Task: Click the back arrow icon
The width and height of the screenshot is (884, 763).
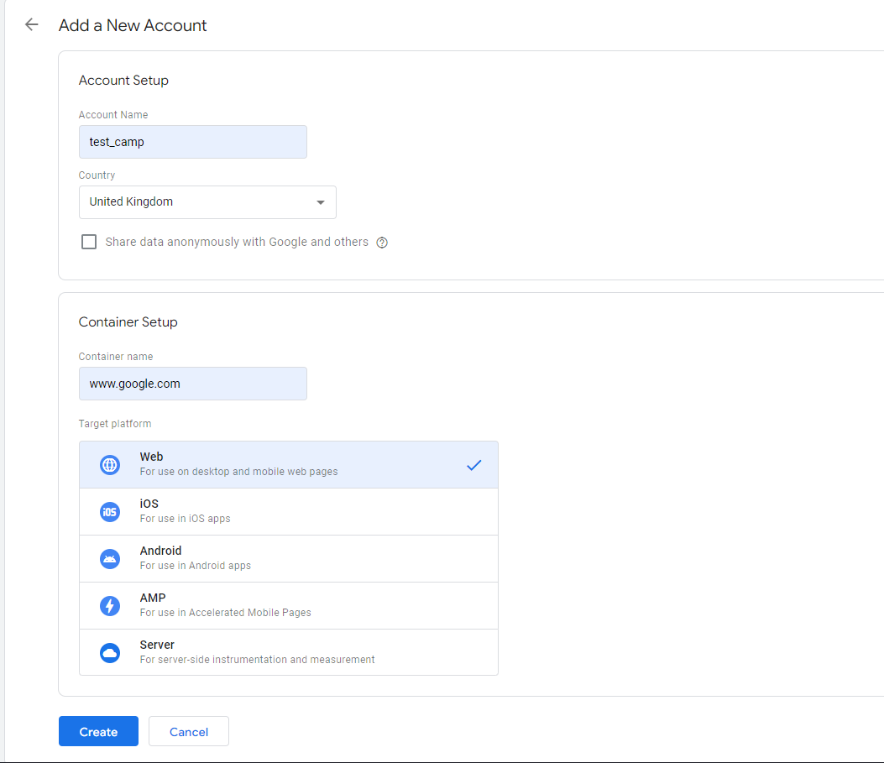Action: pyautogui.click(x=32, y=24)
